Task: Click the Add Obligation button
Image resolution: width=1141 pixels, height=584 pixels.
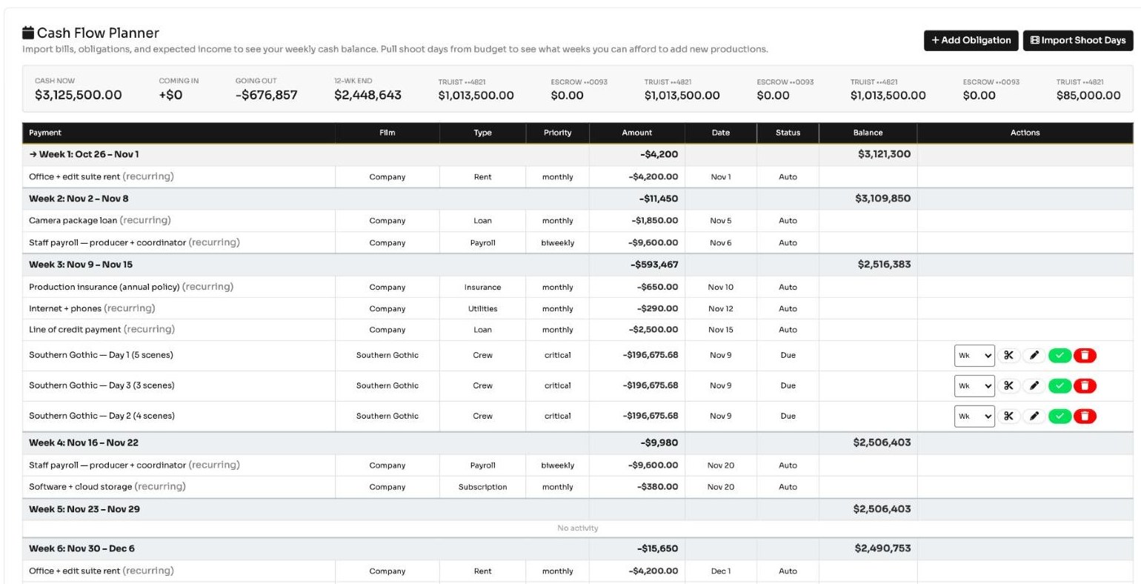Action: click(x=971, y=41)
